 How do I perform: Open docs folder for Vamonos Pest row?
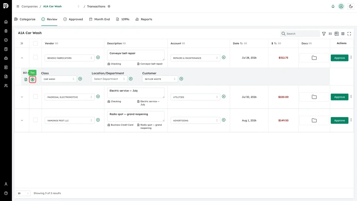pyautogui.click(x=314, y=120)
